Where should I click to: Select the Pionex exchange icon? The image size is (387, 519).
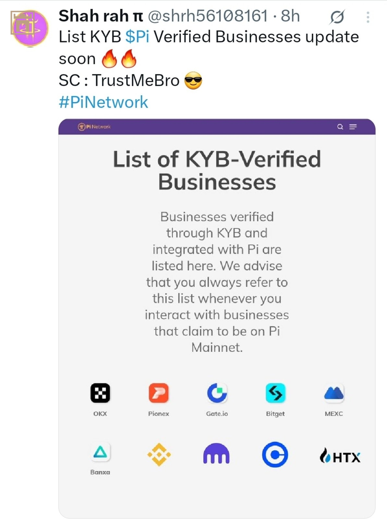(158, 393)
